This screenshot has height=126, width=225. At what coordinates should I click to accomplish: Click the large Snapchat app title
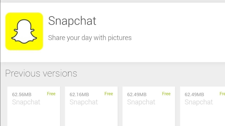72,21
